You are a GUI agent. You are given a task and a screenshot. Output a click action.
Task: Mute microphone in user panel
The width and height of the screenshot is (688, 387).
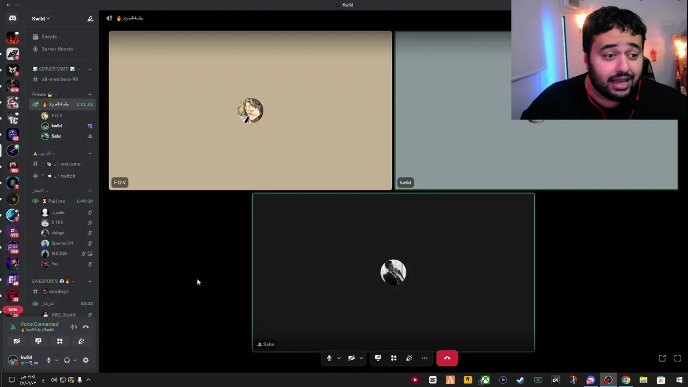(x=48, y=360)
